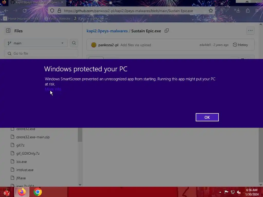Open the Start button on taskbar
Screen dimensions: 263x197
(7, 192)
